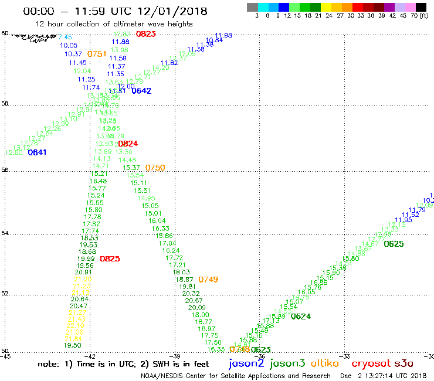The height and width of the screenshot is (381, 434).
Task: Click the 10.37 wave height value
Action: [x=73, y=55]
